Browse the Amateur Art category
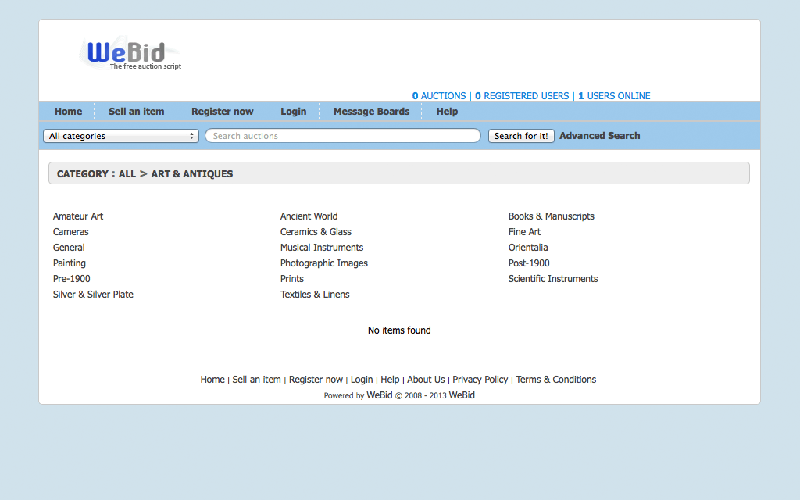 click(x=78, y=216)
